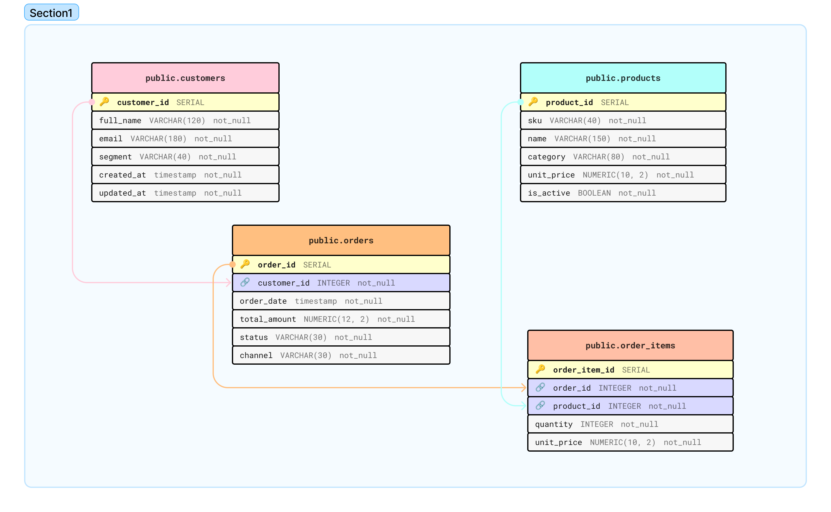This screenshot has width=831, height=512.
Task: Click the product_id primary key icon
Action: [x=533, y=102]
